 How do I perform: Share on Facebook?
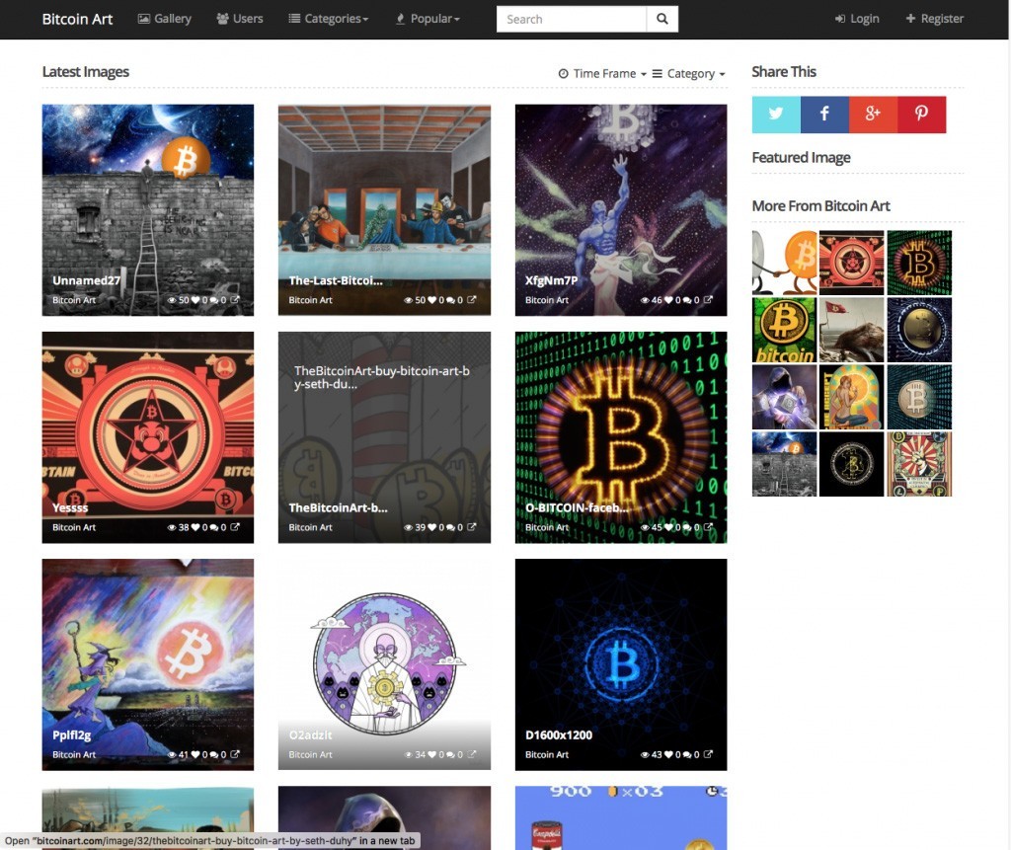pyautogui.click(x=824, y=115)
